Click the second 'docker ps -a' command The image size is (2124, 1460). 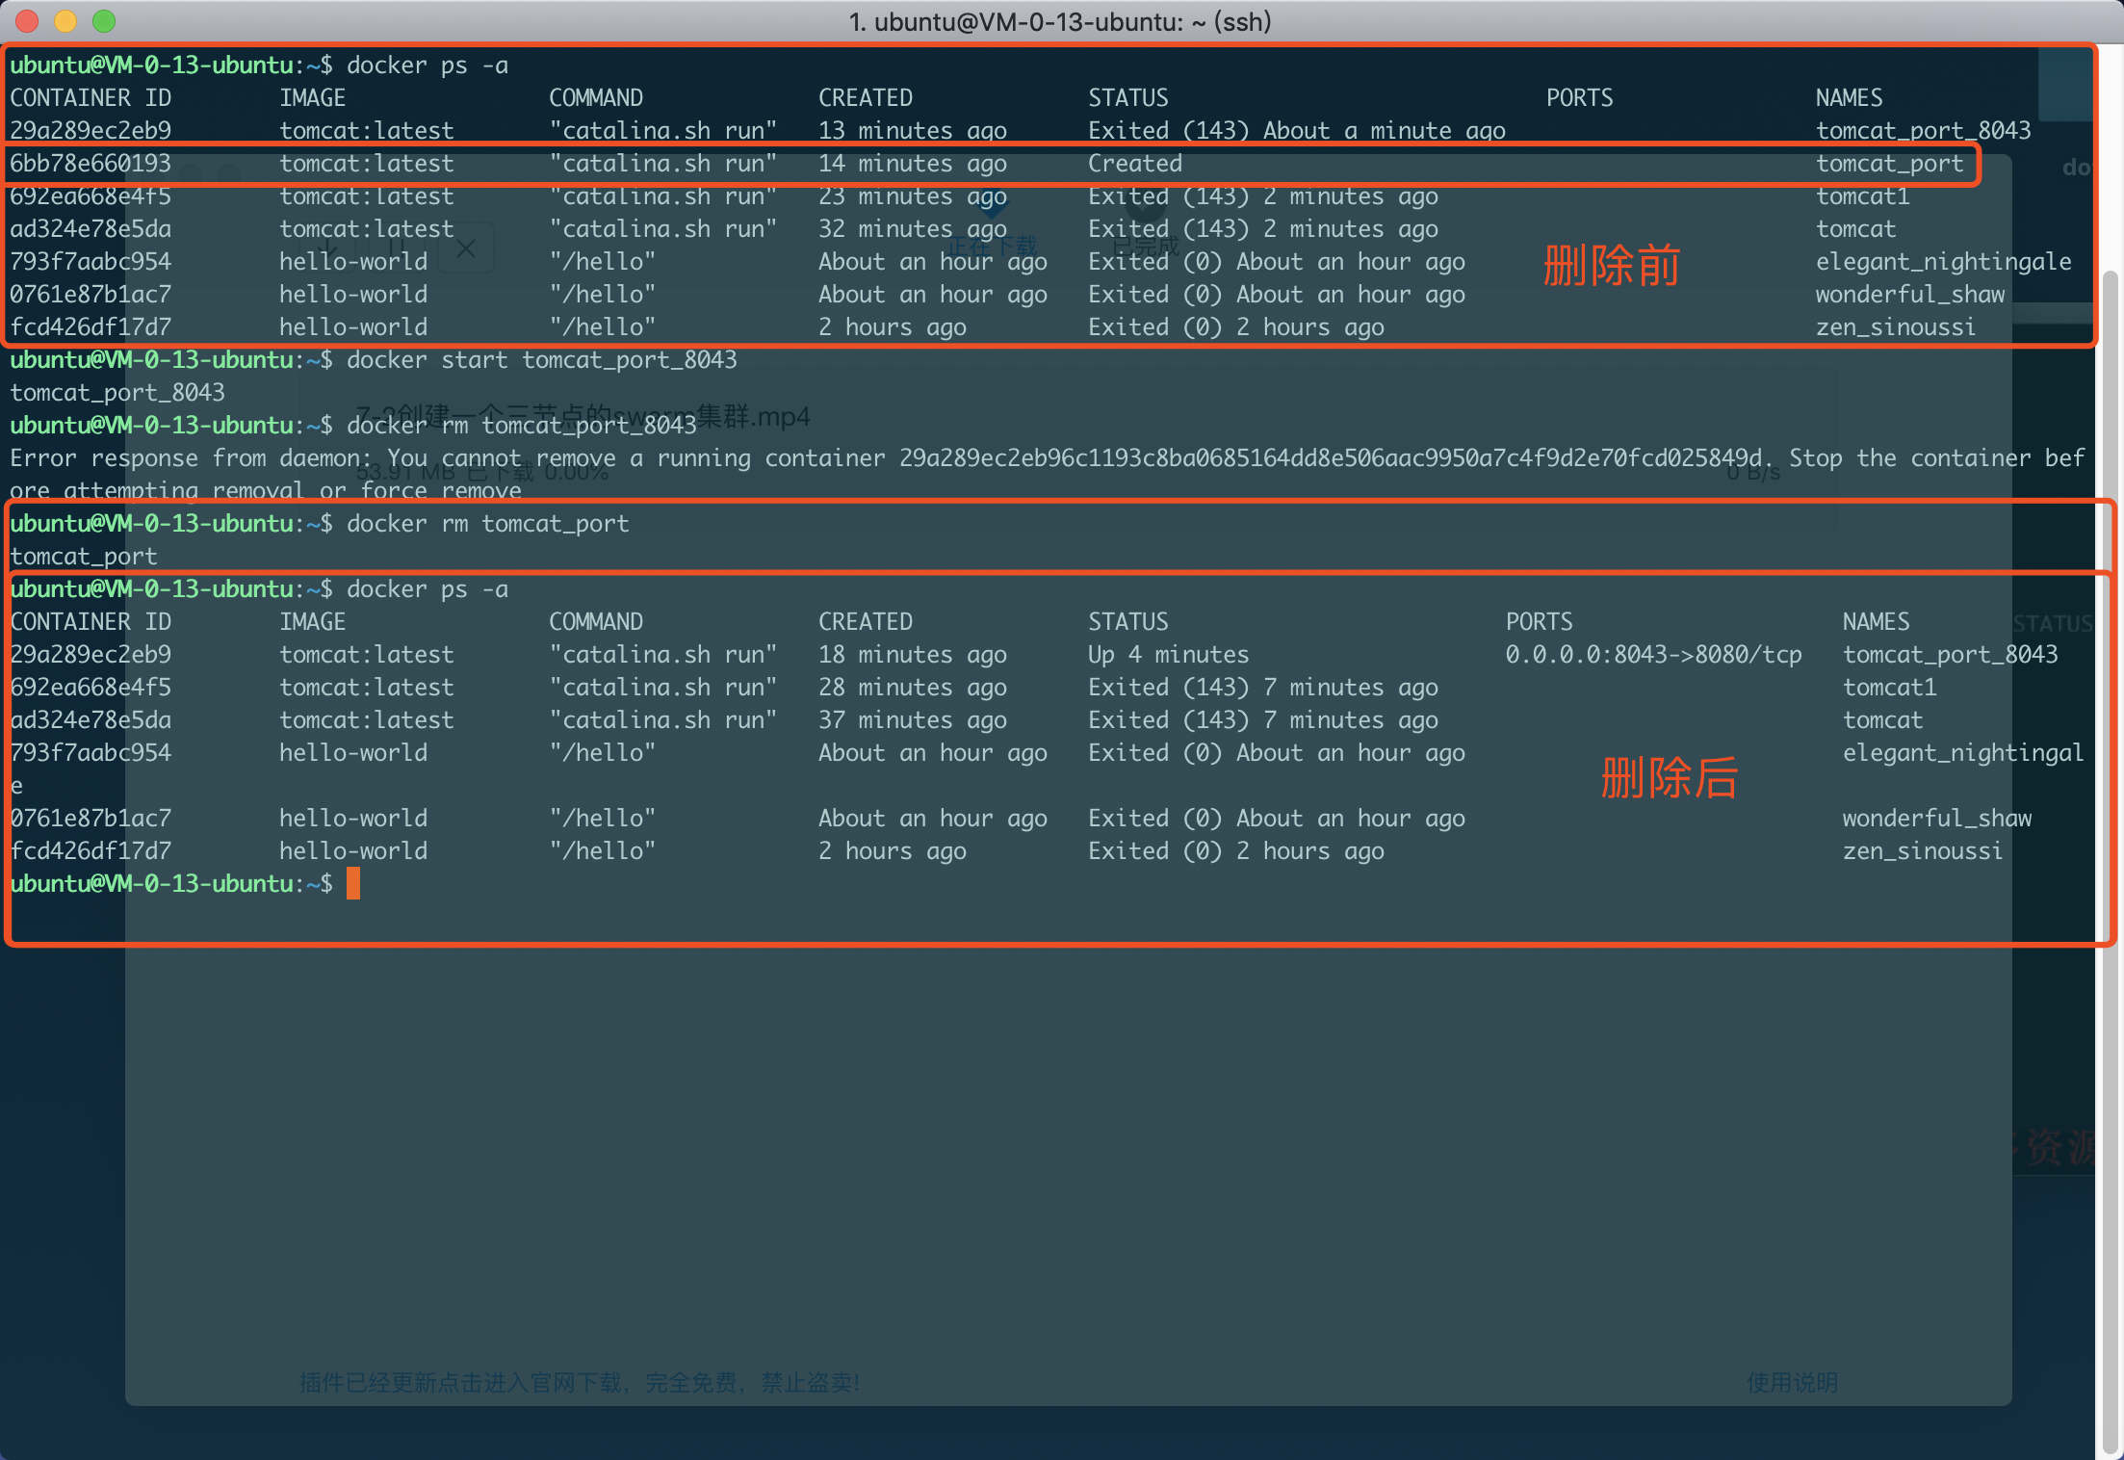click(x=427, y=588)
